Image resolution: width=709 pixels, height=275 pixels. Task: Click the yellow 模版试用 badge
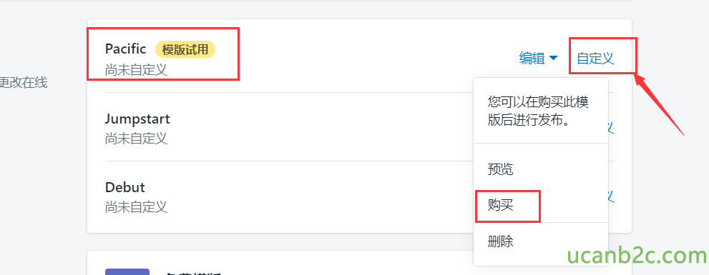tap(185, 50)
